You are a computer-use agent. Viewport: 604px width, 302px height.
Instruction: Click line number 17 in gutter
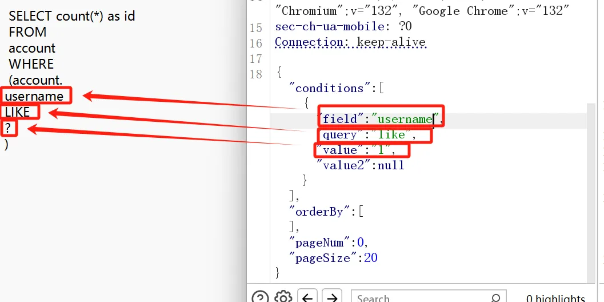256,58
